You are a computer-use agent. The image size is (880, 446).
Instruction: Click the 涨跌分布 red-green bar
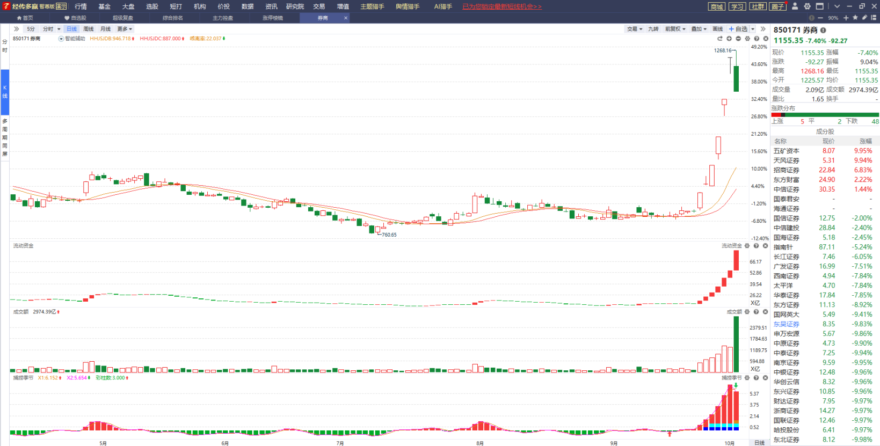click(825, 115)
